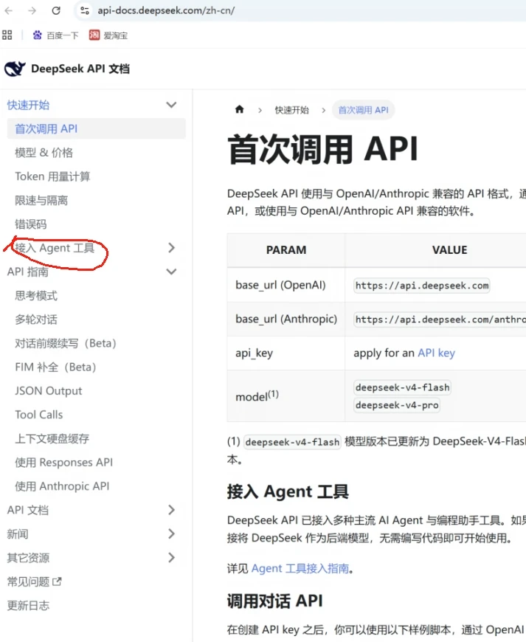
Task: Click the DeepSeek whale logo
Action: pos(15,69)
